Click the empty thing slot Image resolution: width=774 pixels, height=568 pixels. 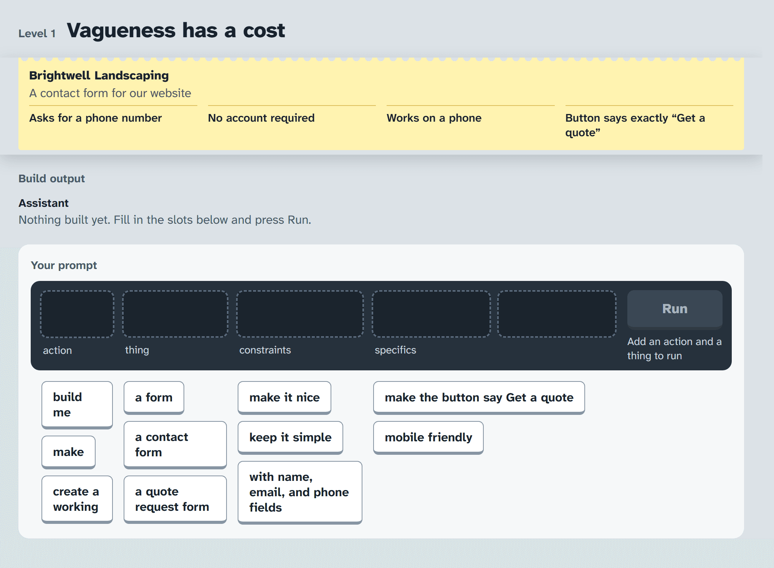click(x=175, y=314)
